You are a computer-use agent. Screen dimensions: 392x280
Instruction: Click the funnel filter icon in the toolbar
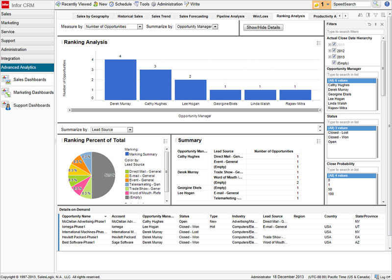tap(376, 16)
